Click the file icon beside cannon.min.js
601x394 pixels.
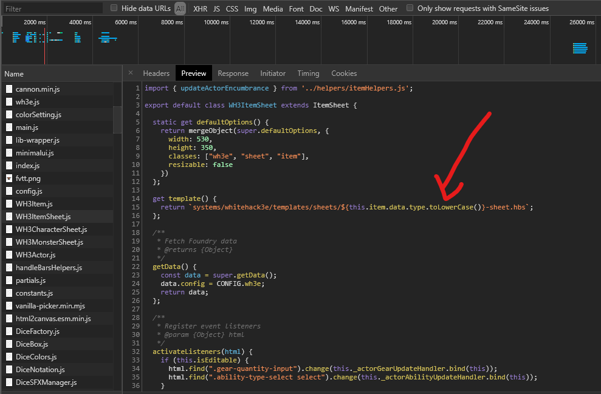(9, 89)
